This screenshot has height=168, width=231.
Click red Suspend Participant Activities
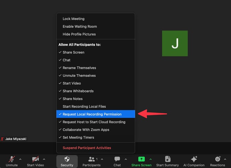pyautogui.click(x=87, y=148)
